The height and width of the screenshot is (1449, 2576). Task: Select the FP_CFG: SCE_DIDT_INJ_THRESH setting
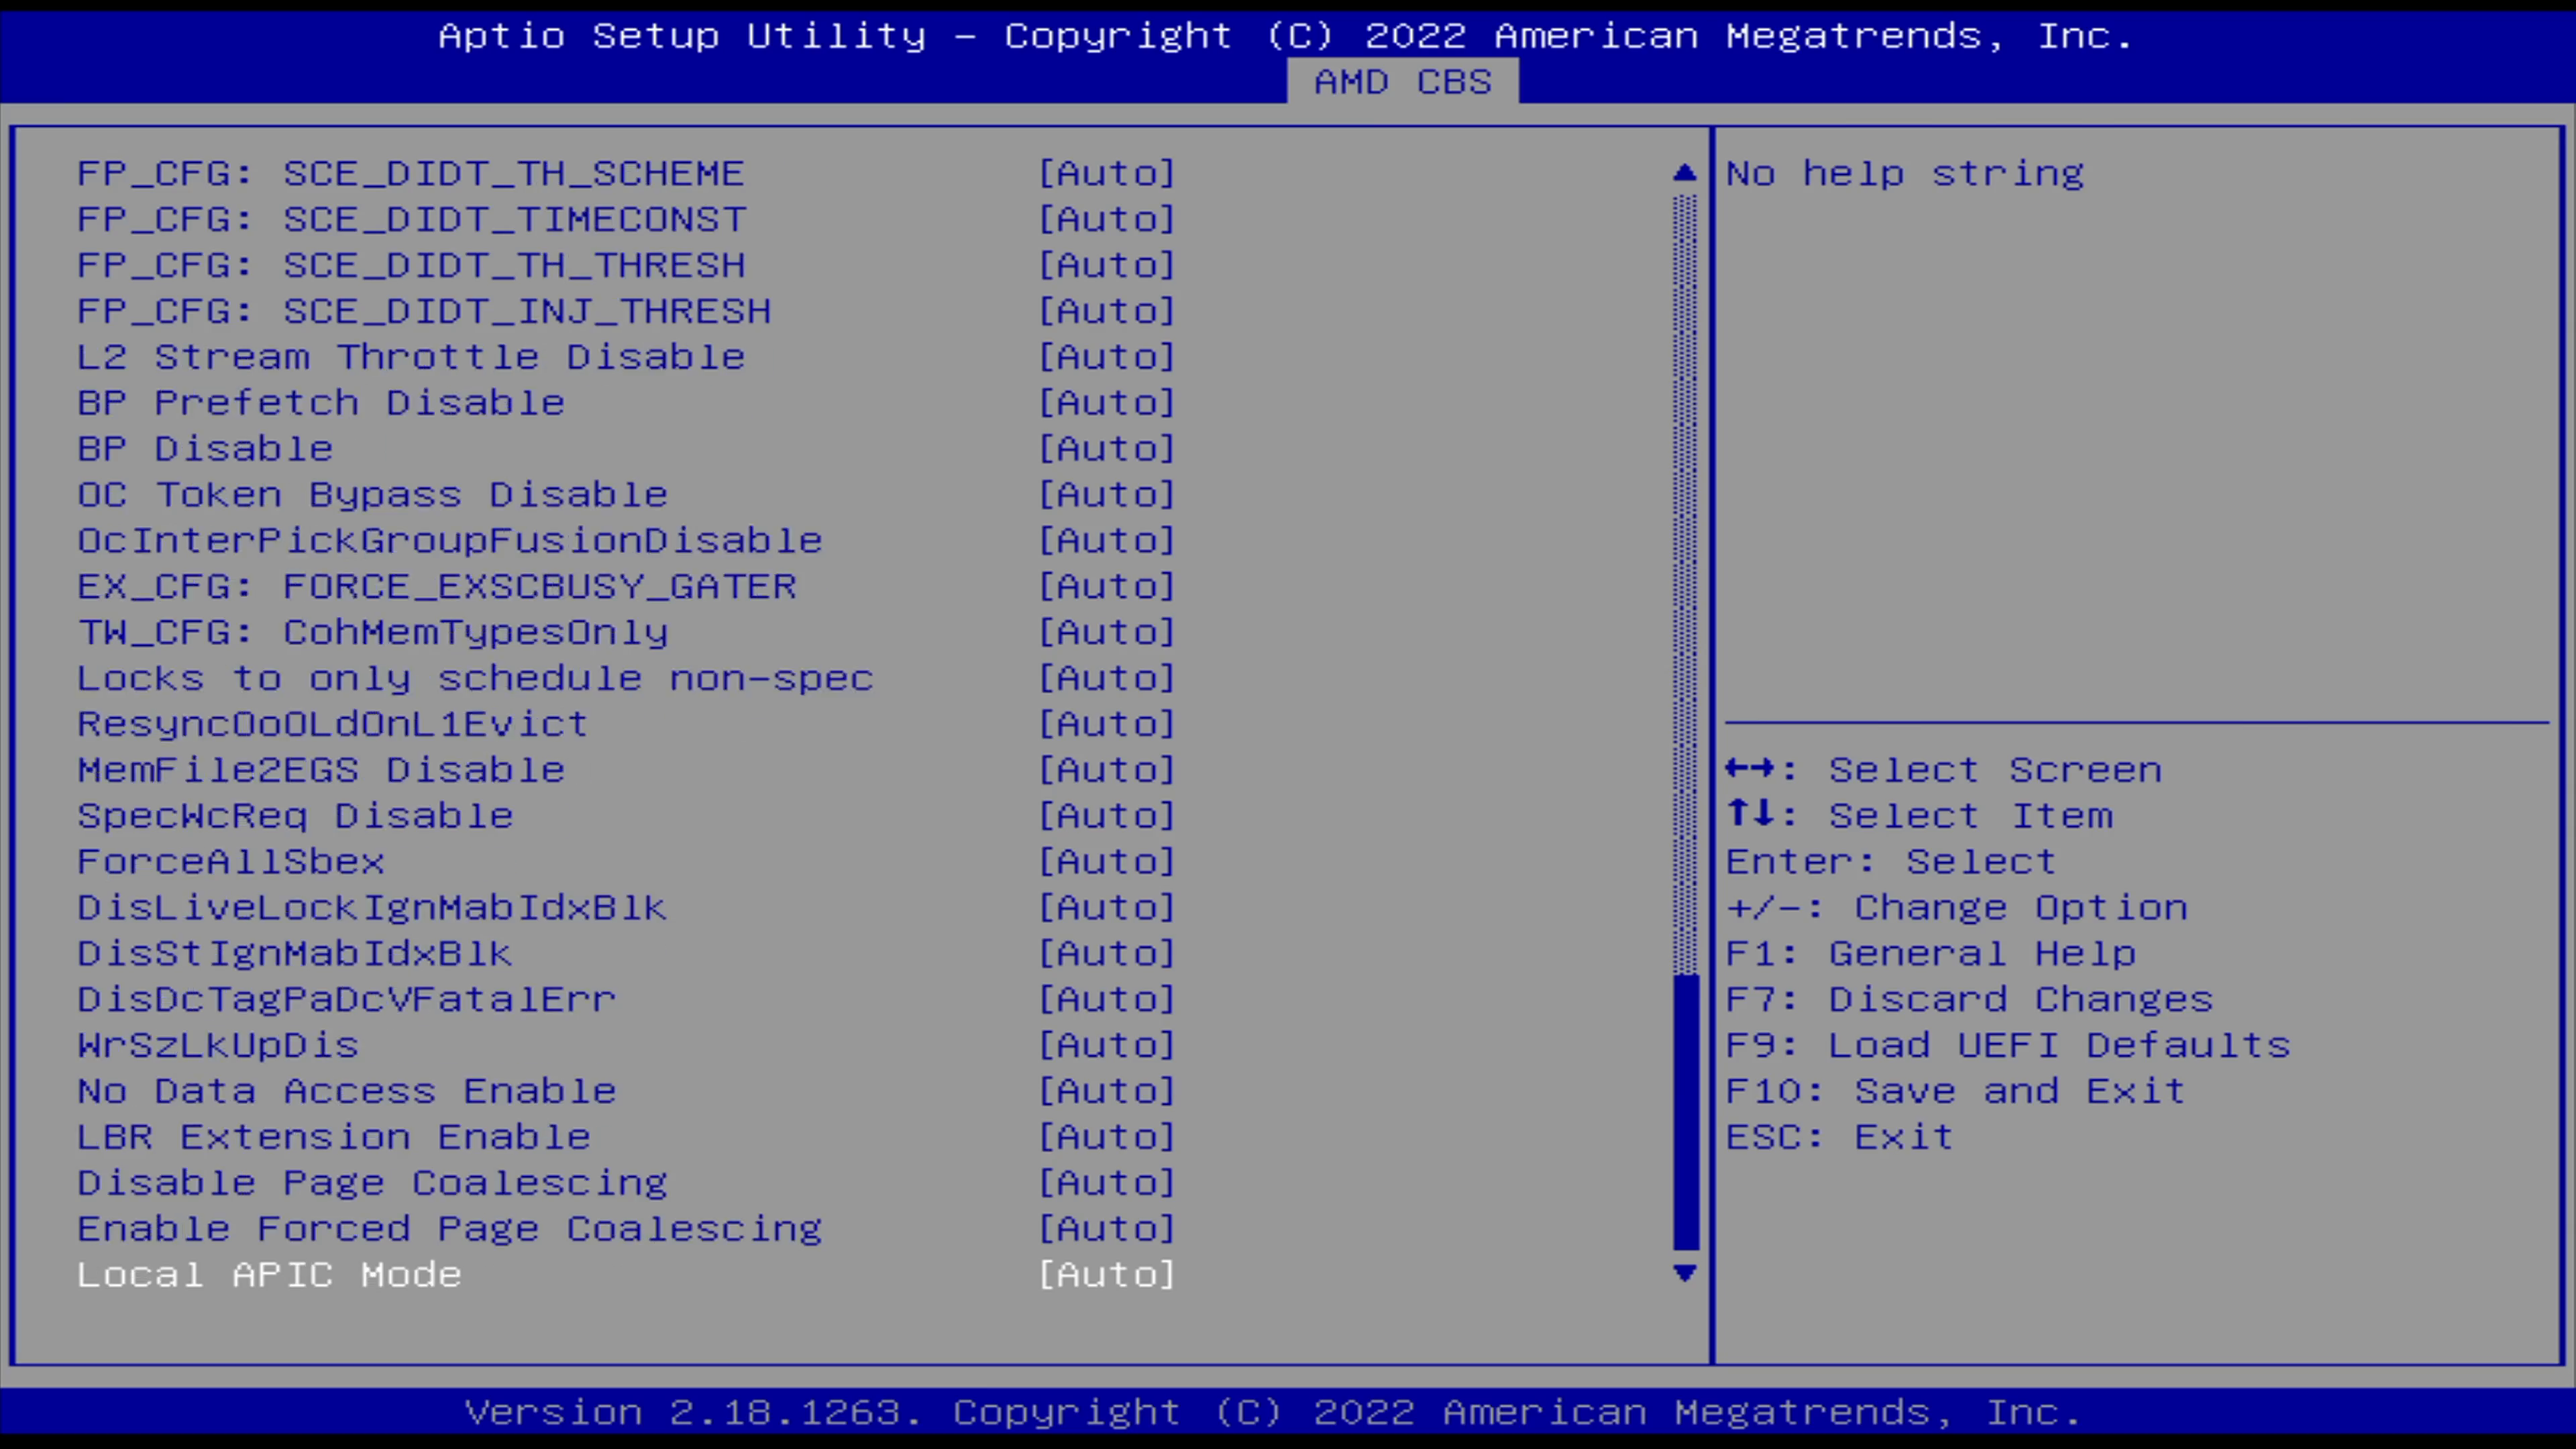[424, 312]
